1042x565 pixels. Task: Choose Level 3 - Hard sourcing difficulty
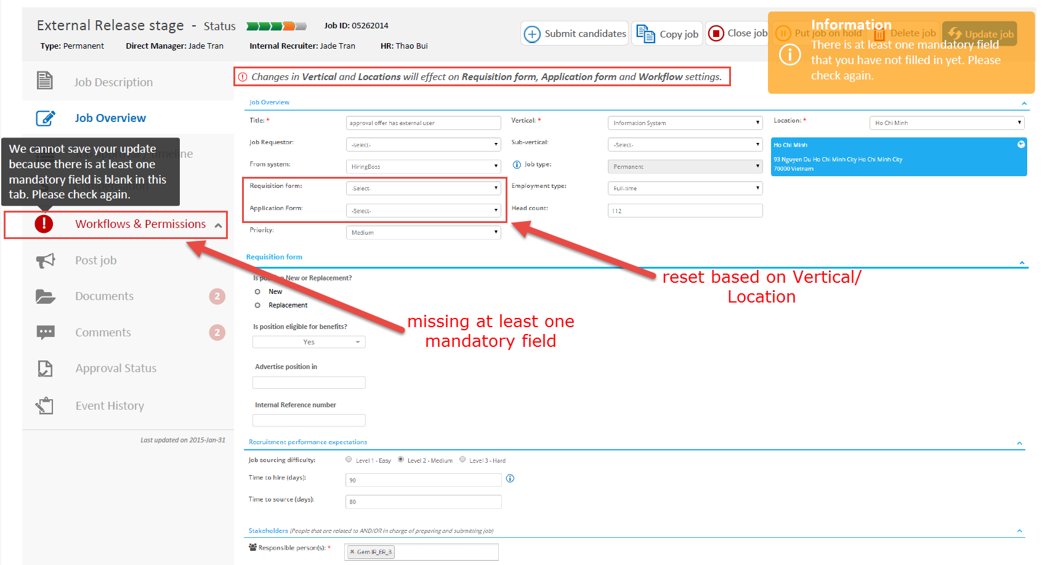tap(462, 460)
